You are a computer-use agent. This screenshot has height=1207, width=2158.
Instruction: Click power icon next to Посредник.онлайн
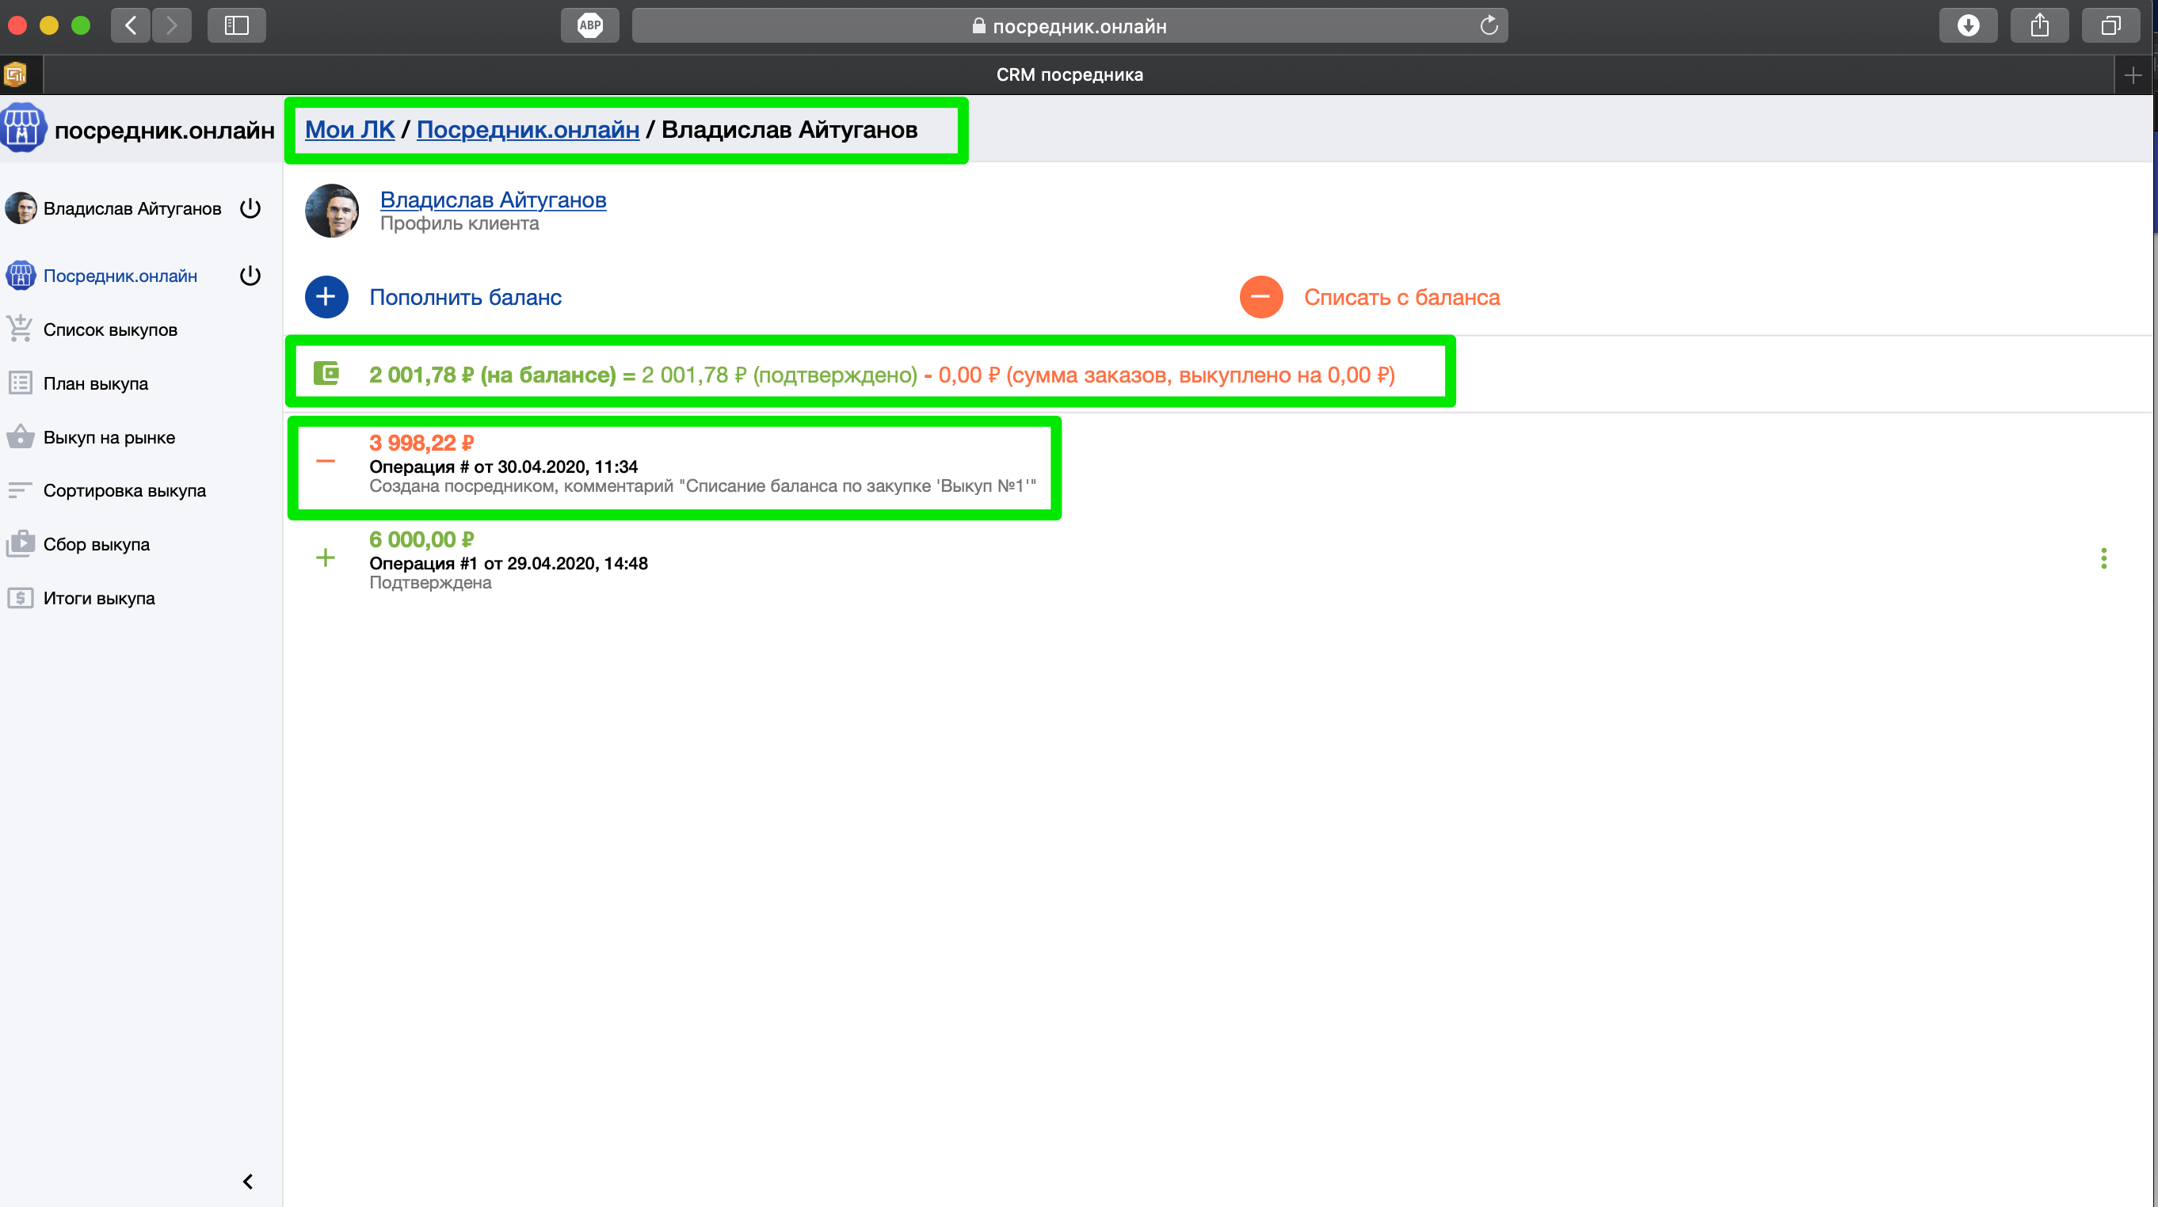[250, 276]
